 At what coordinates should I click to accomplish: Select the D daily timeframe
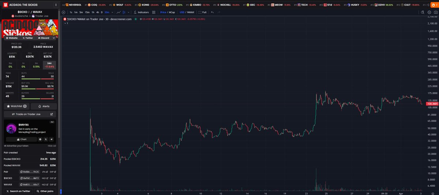102,12
